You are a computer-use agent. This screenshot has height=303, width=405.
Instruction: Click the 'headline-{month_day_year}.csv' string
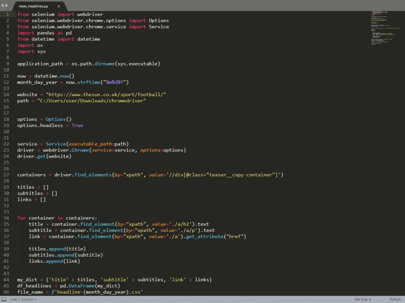(x=99, y=292)
